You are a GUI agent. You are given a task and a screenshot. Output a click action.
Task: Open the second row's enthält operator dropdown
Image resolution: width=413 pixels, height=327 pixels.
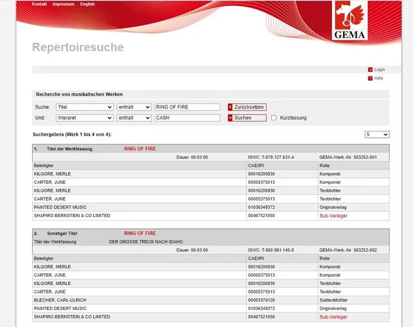[x=134, y=118]
